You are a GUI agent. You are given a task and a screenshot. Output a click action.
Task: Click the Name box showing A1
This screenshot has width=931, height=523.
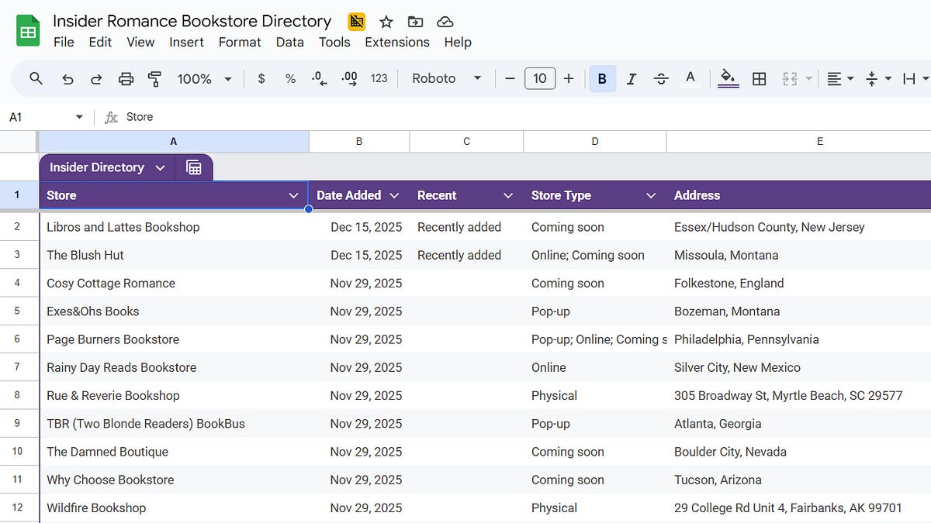pyautogui.click(x=37, y=117)
